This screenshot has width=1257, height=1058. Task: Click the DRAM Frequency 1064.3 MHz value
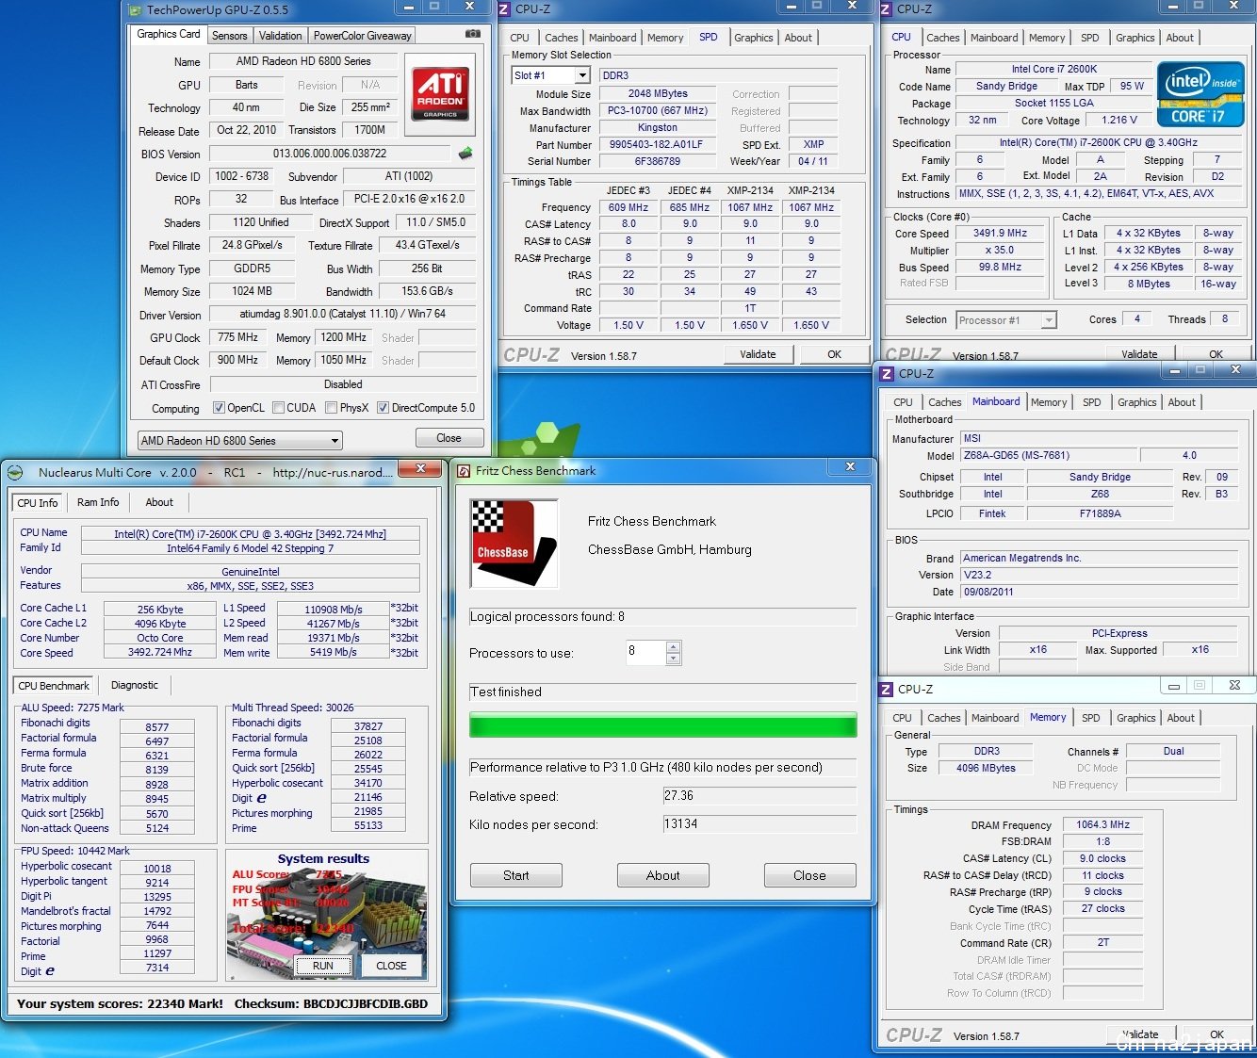pyautogui.click(x=1102, y=824)
